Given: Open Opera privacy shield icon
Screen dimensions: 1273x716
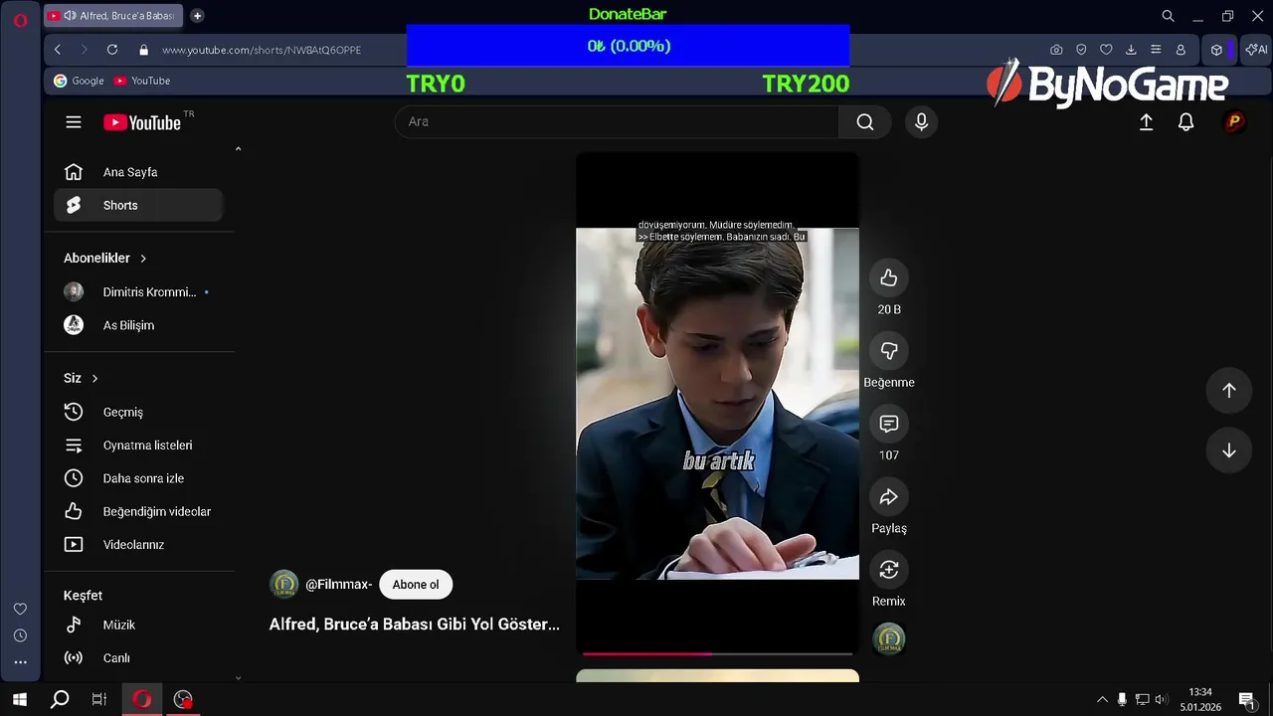Looking at the screenshot, I should 1081,50.
